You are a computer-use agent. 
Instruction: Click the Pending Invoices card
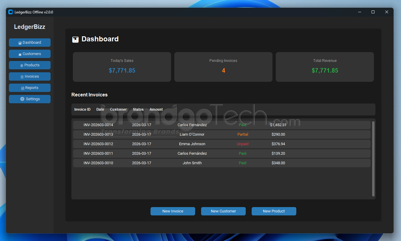[x=223, y=67]
